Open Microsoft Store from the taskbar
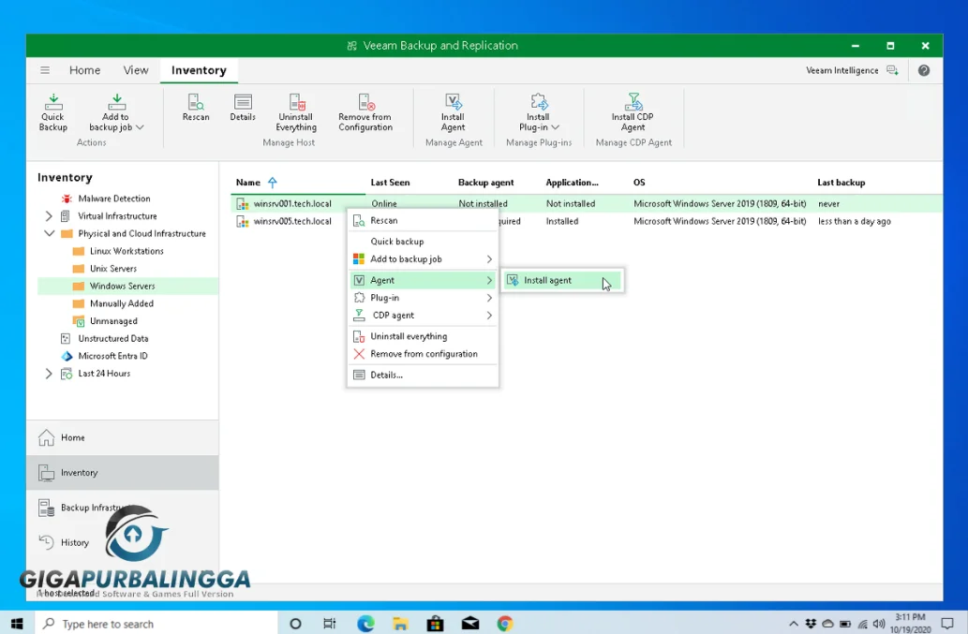968x634 pixels. (x=435, y=624)
